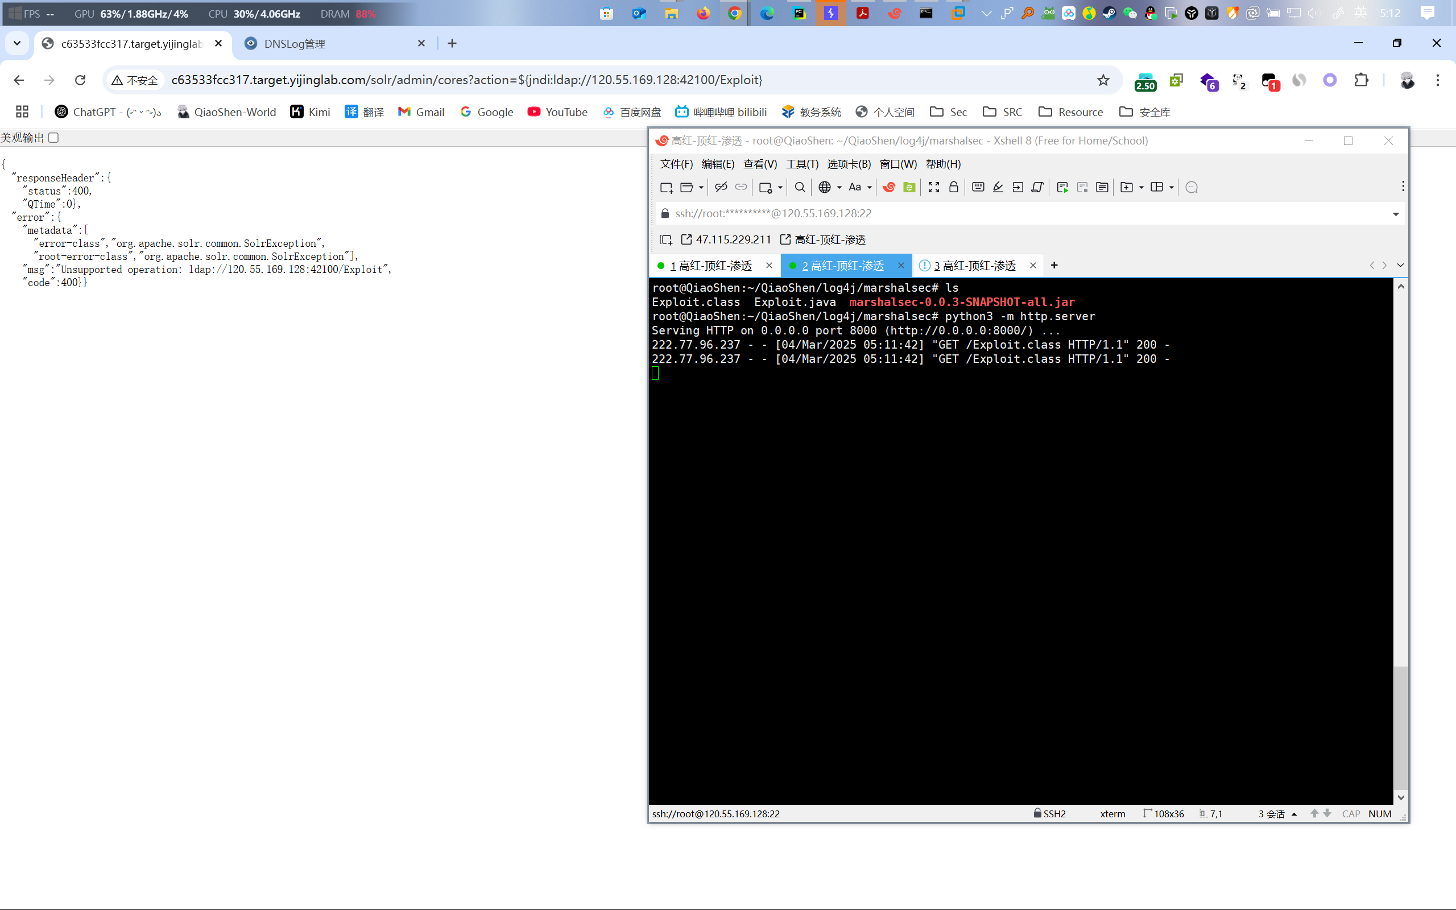Open the 工具(T) menu
The height and width of the screenshot is (910, 1456).
[802, 164]
